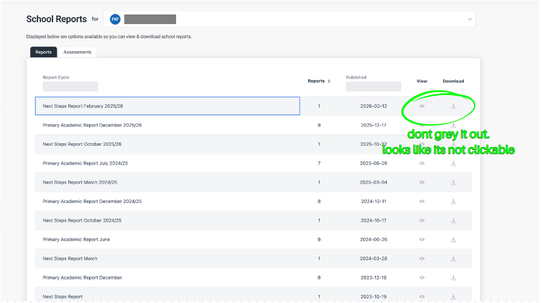
Task: View the Primary Academic Report June
Action: point(422,240)
